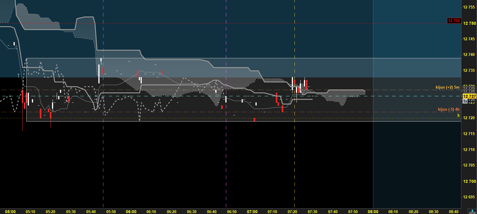The image size is (477, 214).
Task: Click the 12 740 price axis label
Action: (469, 54)
